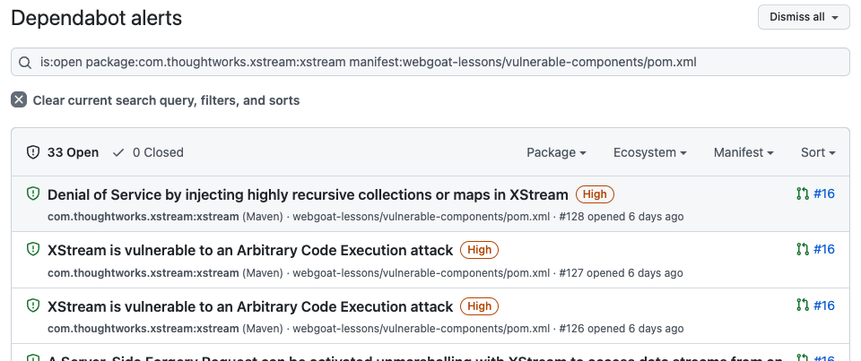This screenshot has height=361, width=861.
Task: Expand the Ecosystem filter dropdown
Action: tap(649, 152)
